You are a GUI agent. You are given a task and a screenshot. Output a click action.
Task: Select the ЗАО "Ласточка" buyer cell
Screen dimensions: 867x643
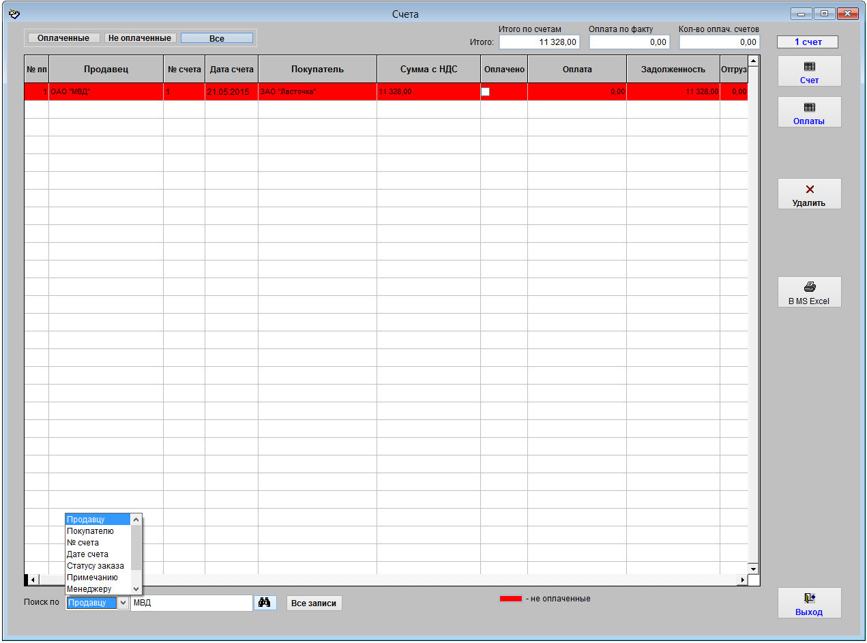(x=318, y=91)
